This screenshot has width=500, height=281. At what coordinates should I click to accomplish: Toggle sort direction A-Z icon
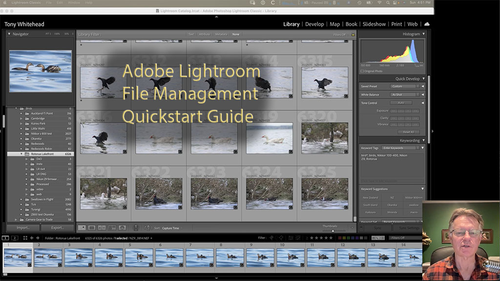[148, 228]
